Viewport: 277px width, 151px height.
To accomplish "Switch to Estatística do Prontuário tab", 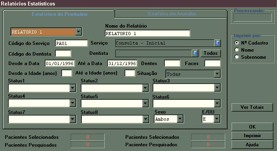I will point(59,14).
